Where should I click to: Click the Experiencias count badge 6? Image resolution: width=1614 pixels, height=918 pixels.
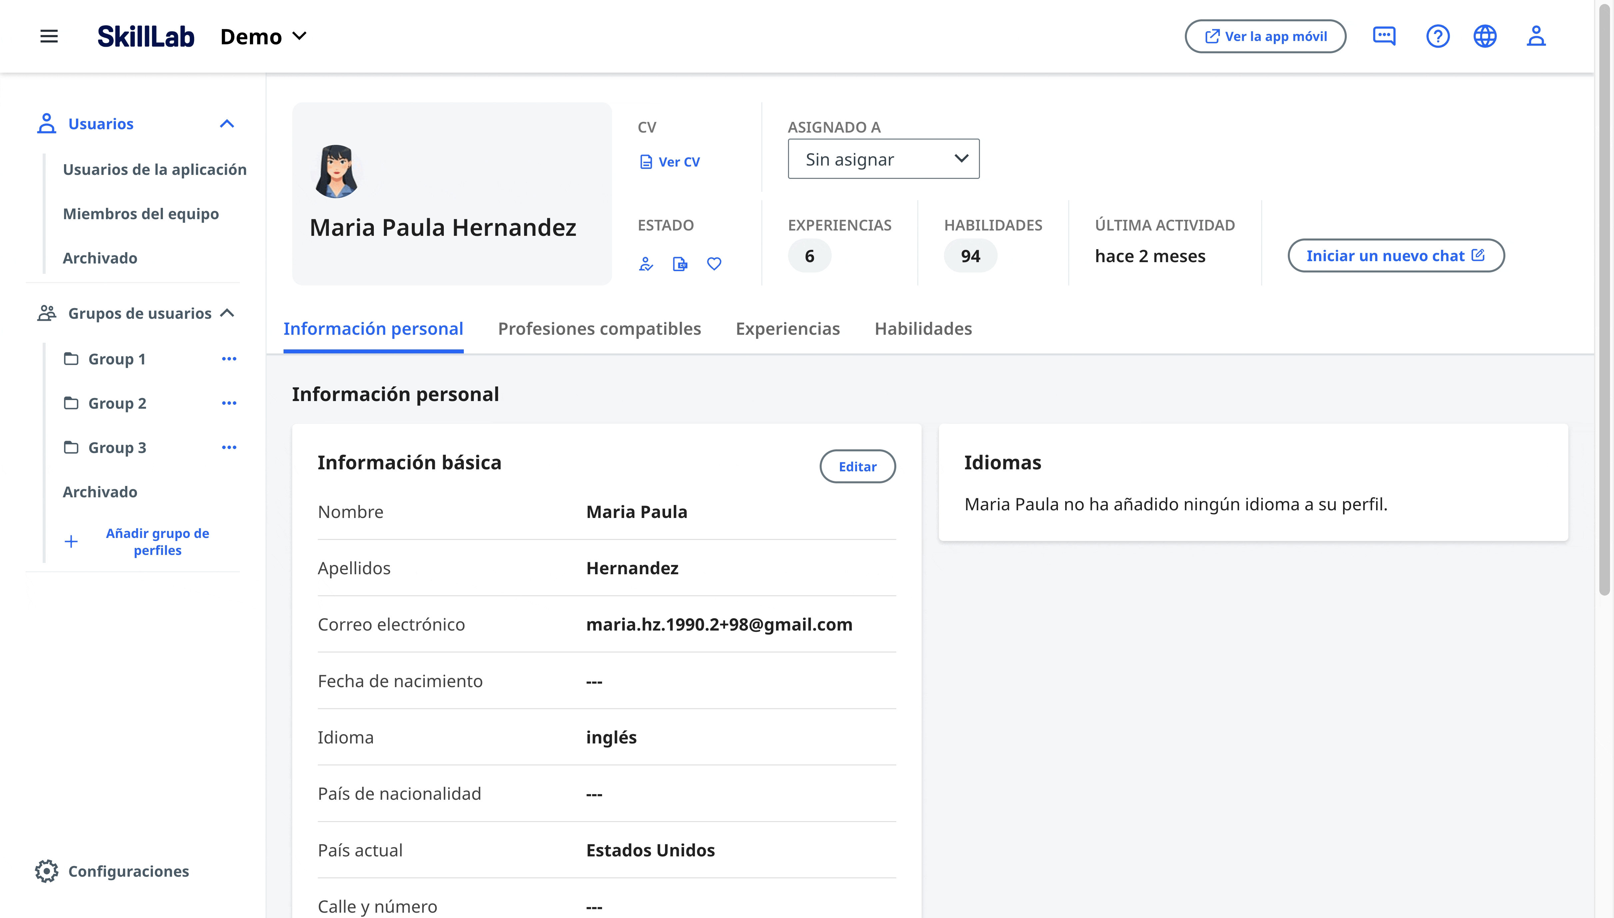point(809,256)
